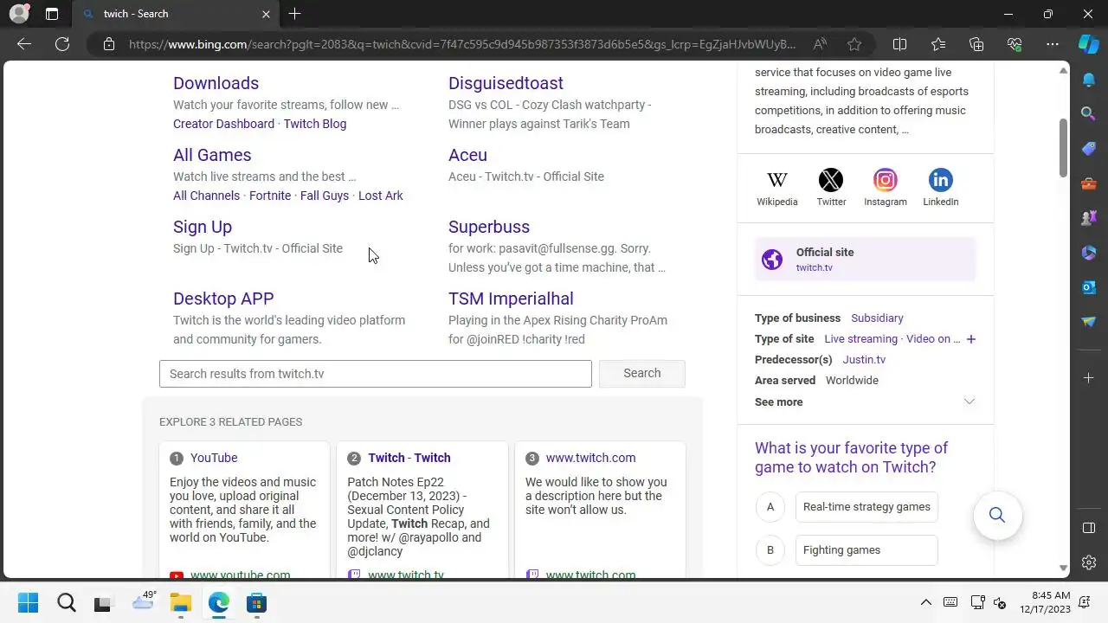Customize sidebar with plus icon
Image resolution: width=1108 pixels, height=623 pixels.
click(1089, 378)
